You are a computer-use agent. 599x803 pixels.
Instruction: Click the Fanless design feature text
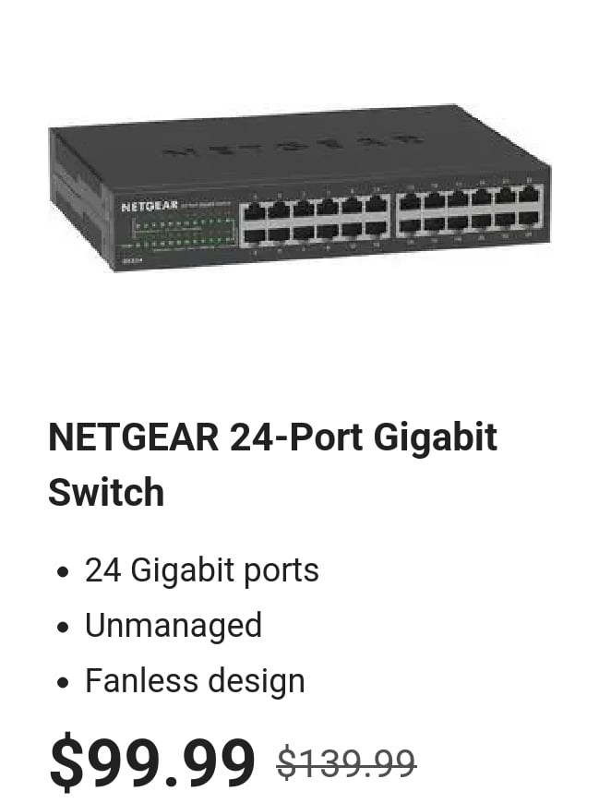[195, 681]
